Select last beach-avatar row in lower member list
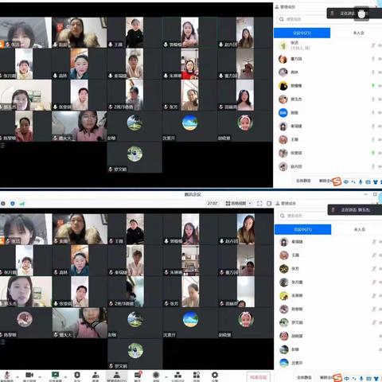 328,363
